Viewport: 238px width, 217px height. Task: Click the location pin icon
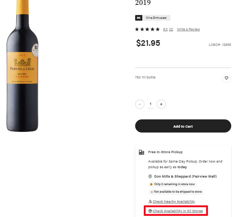click(150, 176)
